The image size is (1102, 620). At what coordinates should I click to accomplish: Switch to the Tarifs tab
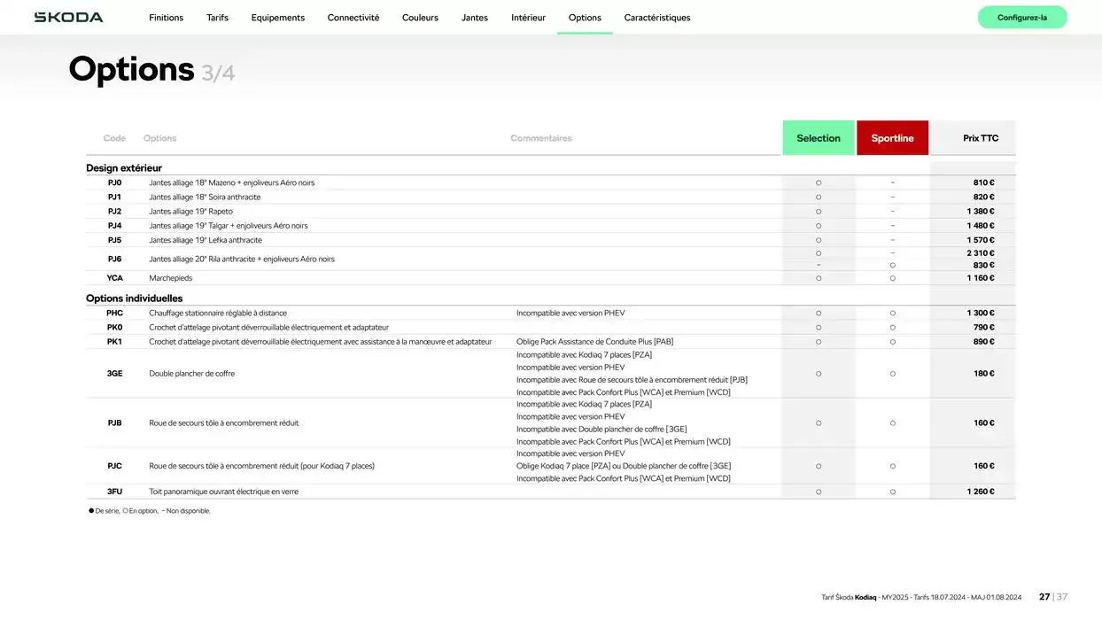[x=217, y=18]
